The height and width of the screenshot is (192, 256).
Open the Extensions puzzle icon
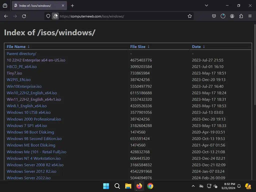[x=241, y=16]
